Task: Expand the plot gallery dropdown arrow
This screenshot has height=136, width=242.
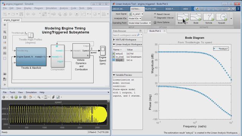Action: click(x=231, y=19)
